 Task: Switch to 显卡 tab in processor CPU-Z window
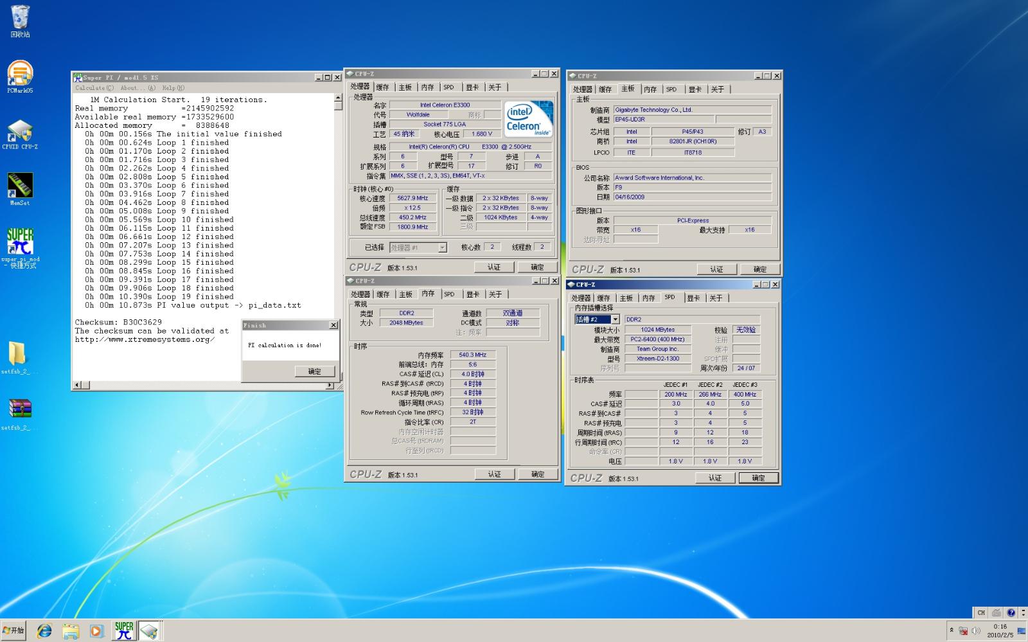click(x=472, y=87)
